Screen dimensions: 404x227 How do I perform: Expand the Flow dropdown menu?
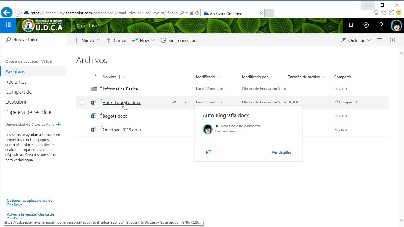coord(153,40)
